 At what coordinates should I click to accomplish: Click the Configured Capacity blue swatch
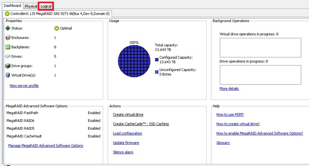[157, 59]
